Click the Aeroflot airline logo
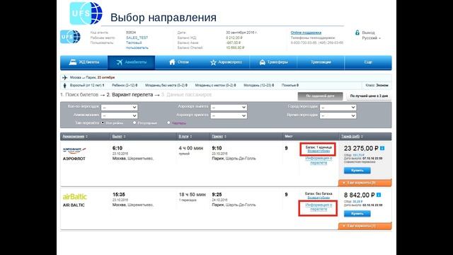 (x=74, y=150)
